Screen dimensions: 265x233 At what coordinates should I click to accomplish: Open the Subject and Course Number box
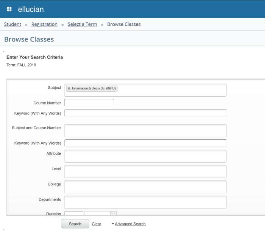coord(145,131)
